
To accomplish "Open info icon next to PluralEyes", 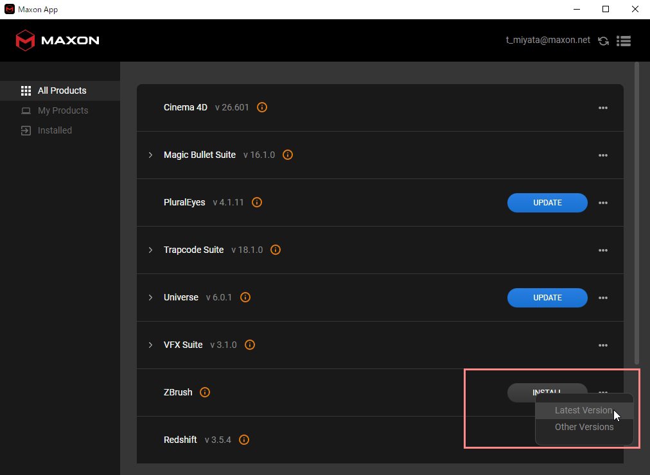I will [x=257, y=202].
